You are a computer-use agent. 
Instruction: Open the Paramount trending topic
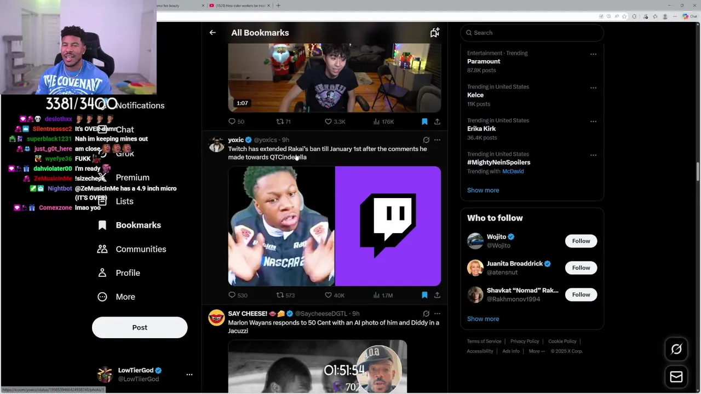pyautogui.click(x=484, y=61)
